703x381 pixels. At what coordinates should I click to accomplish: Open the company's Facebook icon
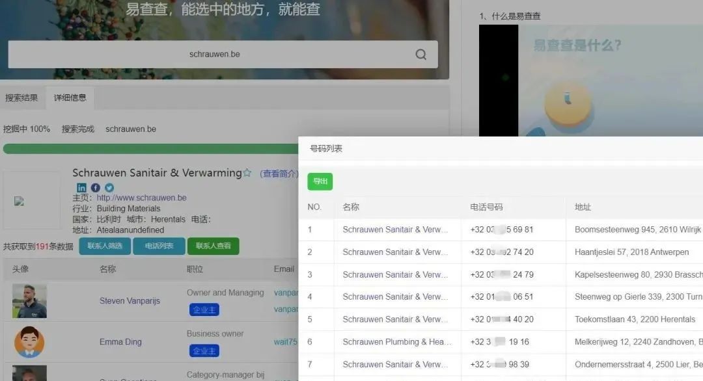click(x=96, y=188)
